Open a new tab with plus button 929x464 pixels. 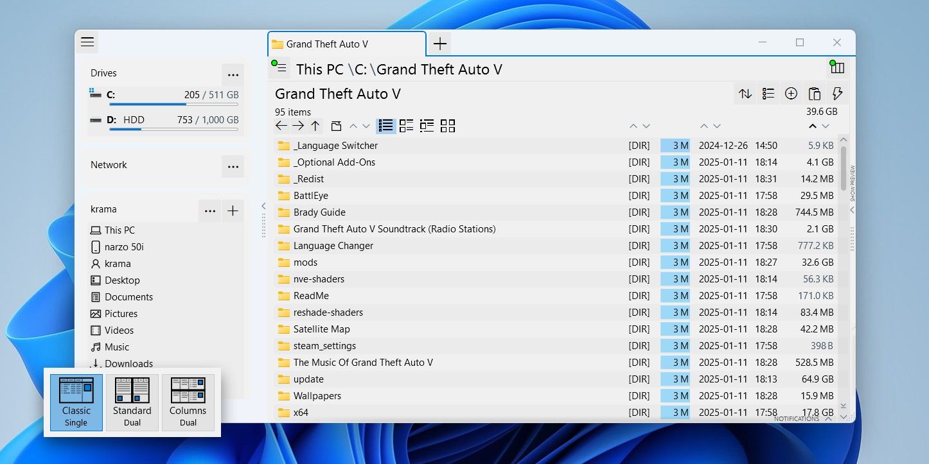440,44
